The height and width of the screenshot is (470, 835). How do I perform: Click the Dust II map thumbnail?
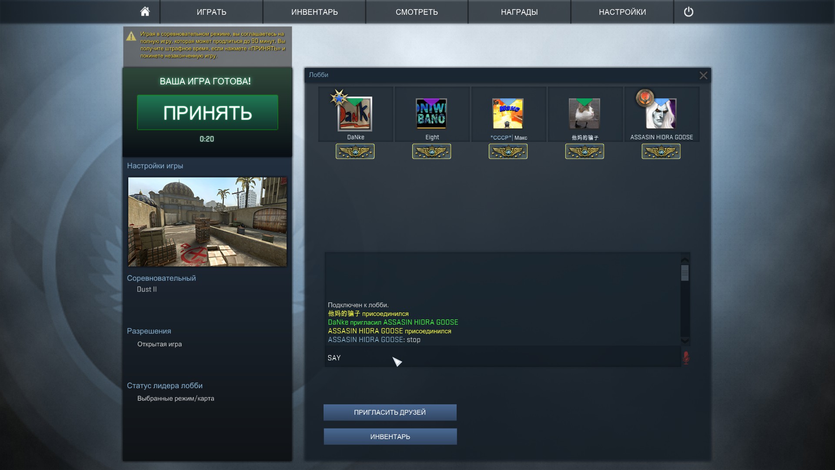coord(207,222)
